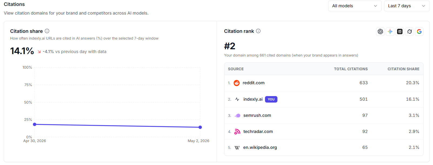
Task: Click the 2.1% citation share value
Action: [x=414, y=148]
